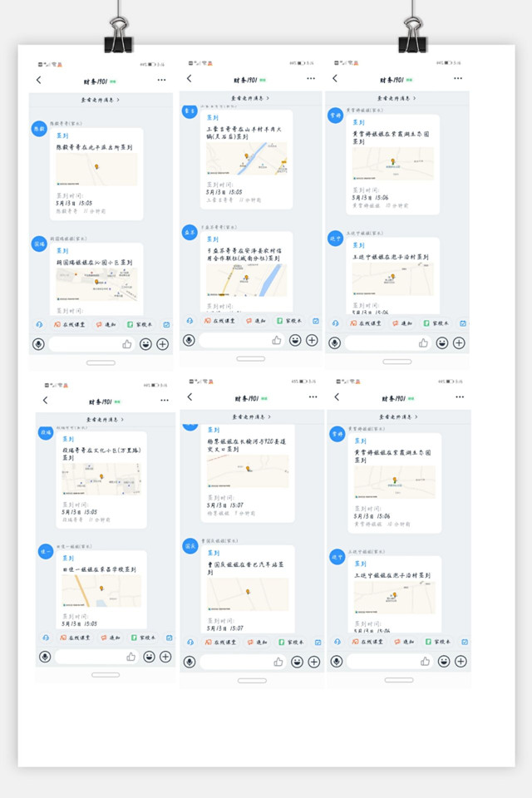Screen dimensions: 532x798
Task: Open 通知 shortcut in top-left phone screen
Action: (x=106, y=325)
